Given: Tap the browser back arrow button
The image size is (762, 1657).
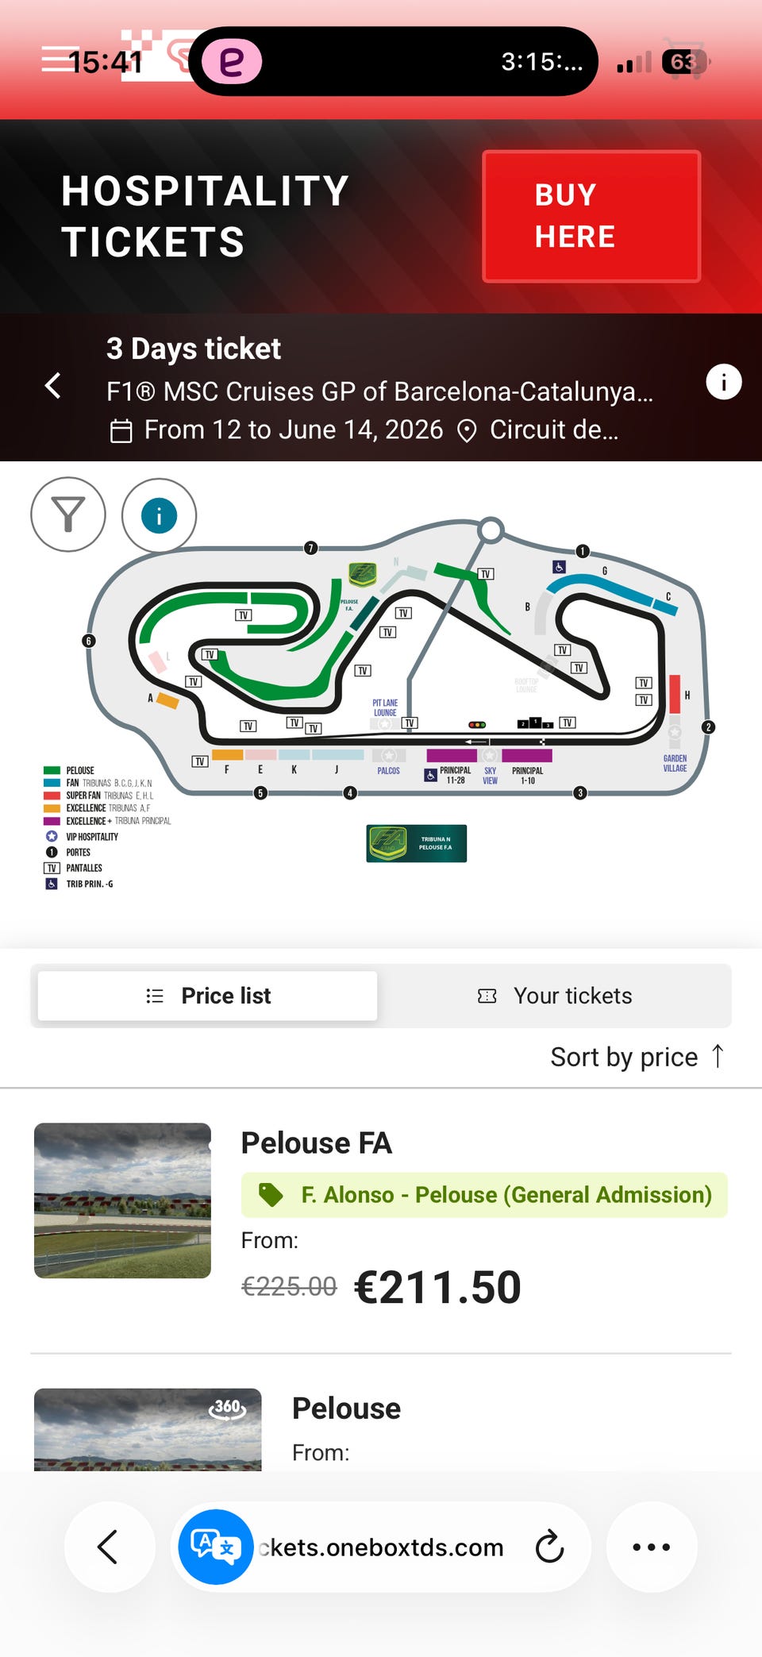Looking at the screenshot, I should [109, 1547].
